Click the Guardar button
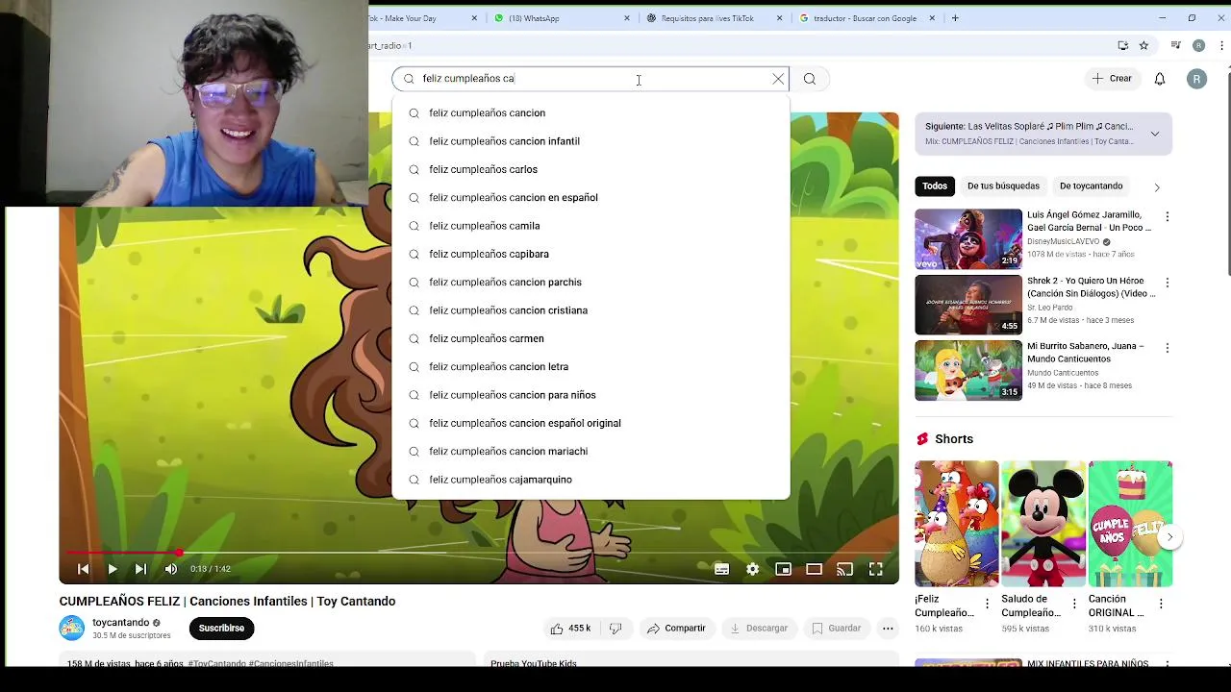Screen dimensions: 1231x692 [x=836, y=629]
